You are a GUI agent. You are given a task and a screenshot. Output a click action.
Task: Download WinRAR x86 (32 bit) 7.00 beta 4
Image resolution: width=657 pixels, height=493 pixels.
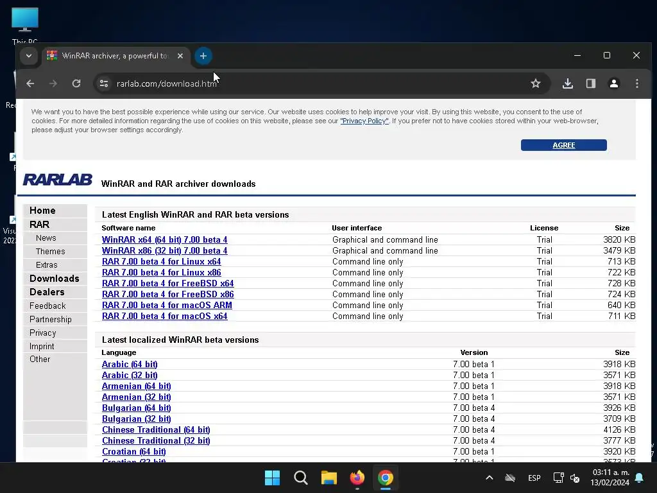165,251
